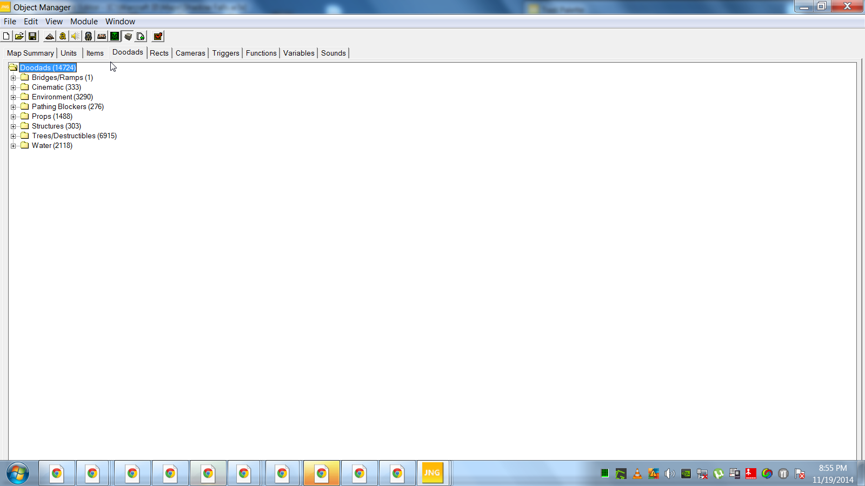Open the Object Editor helmet icon
Image resolution: width=865 pixels, height=486 pixels.
click(x=89, y=36)
